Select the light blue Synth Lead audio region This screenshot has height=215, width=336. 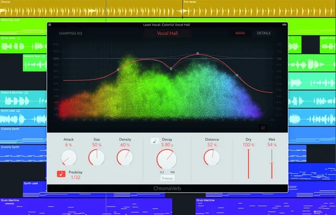(x=23, y=117)
